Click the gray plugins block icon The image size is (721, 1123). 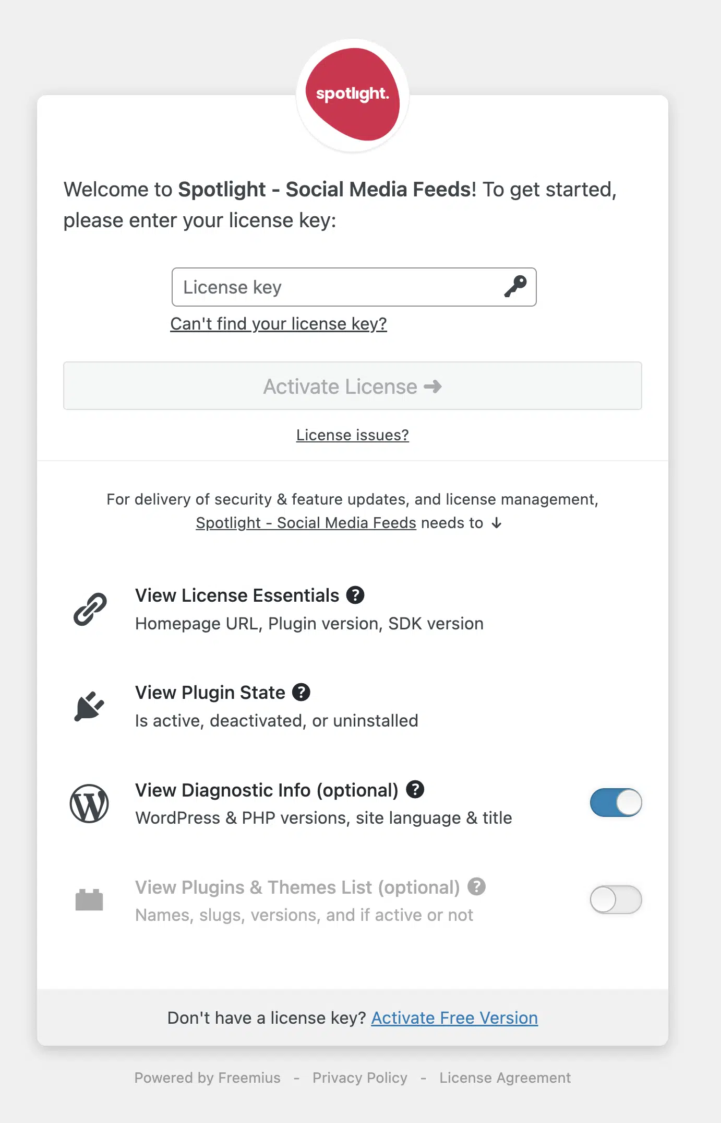point(89,900)
